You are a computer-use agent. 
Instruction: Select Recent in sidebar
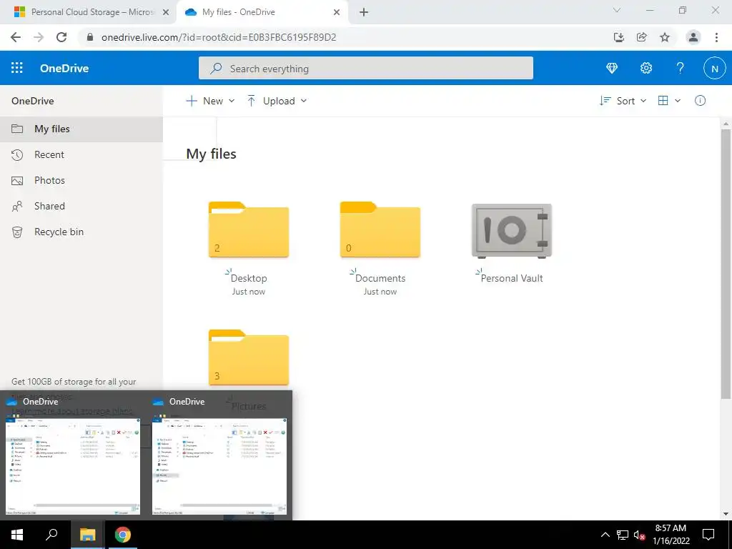click(81, 154)
